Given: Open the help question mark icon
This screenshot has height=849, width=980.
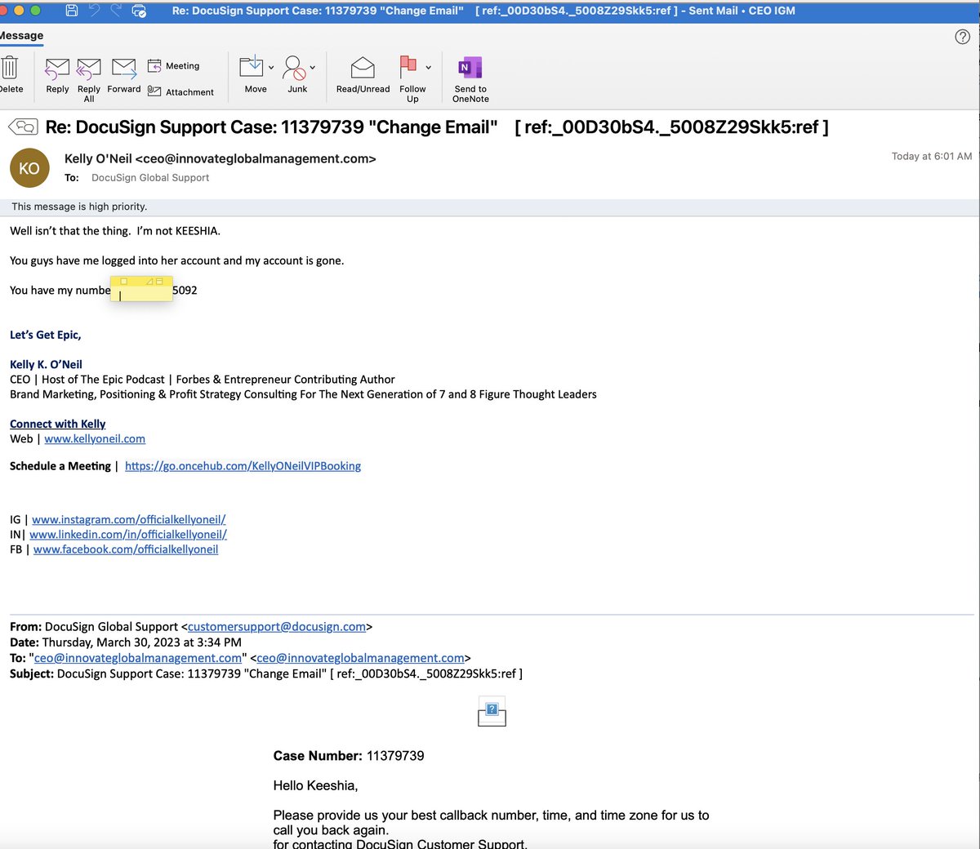Looking at the screenshot, I should [963, 36].
